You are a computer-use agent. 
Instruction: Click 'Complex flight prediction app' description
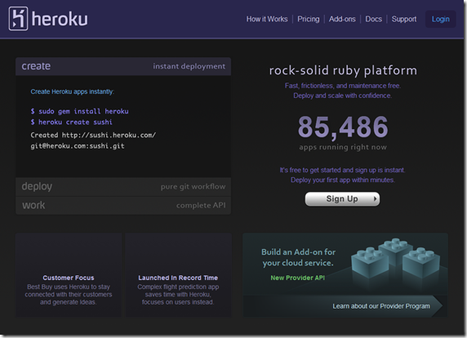pos(178,295)
